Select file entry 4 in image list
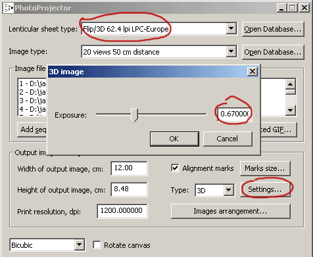The width and height of the screenshot is (313, 257). pos(32,109)
